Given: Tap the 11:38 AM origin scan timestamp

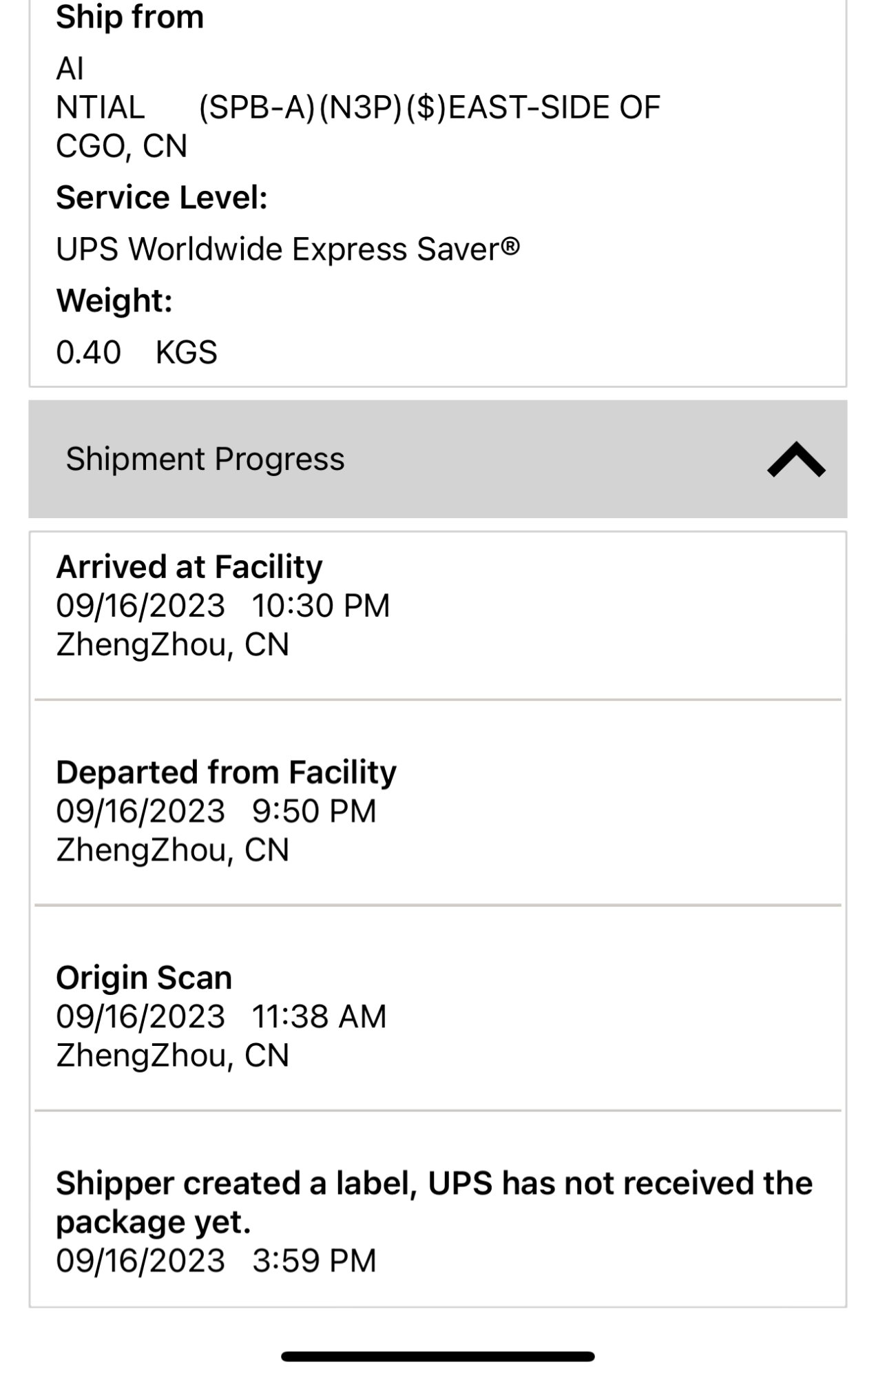Looking at the screenshot, I should pyautogui.click(x=319, y=1017).
